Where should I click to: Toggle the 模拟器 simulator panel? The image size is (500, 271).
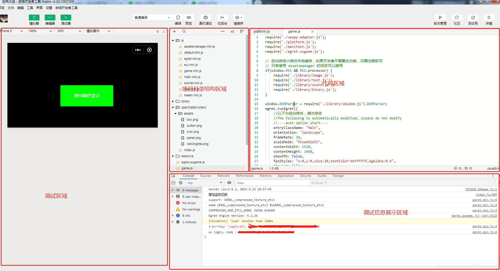(34, 17)
